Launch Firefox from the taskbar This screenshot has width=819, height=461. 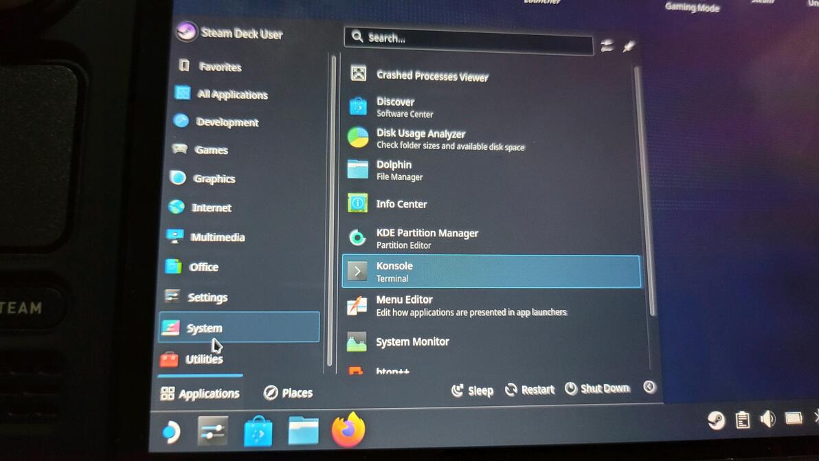(x=348, y=430)
